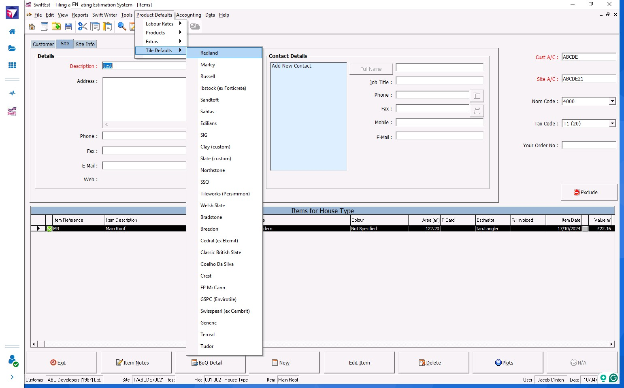Click the green tick on MR row
This screenshot has height=388, width=624.
click(x=49, y=229)
